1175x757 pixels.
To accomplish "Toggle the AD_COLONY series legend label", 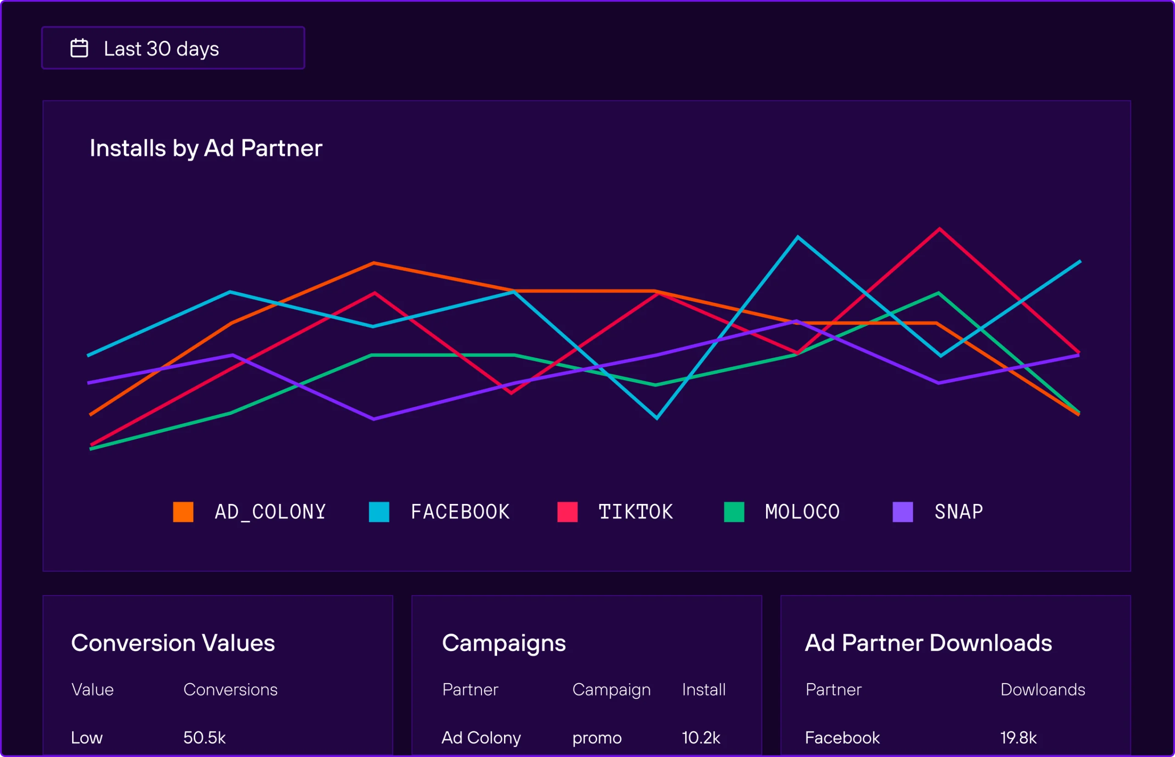I will click(x=270, y=512).
